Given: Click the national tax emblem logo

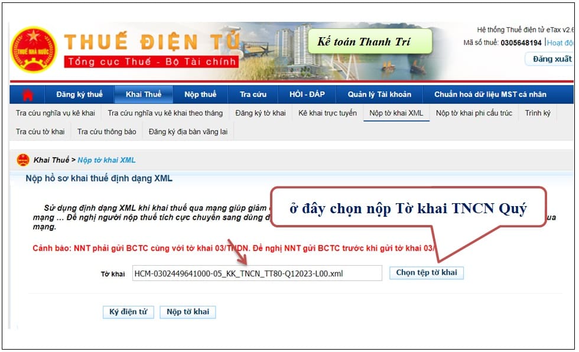Looking at the screenshot, I should [34, 50].
